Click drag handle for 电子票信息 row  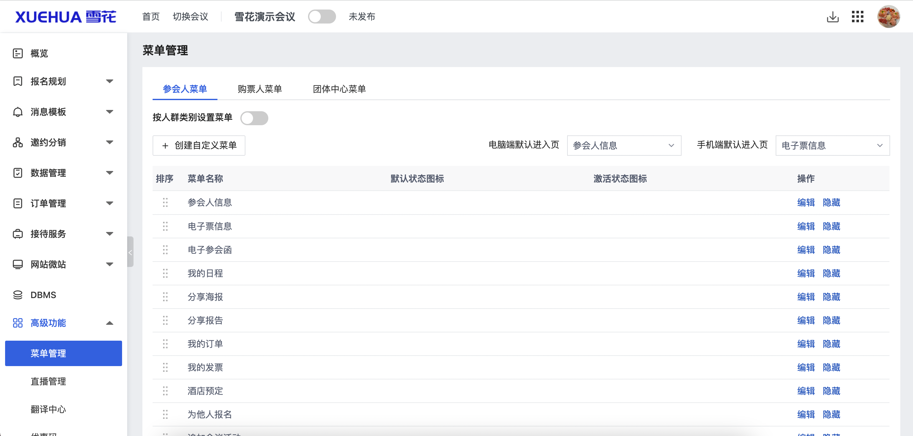(165, 226)
